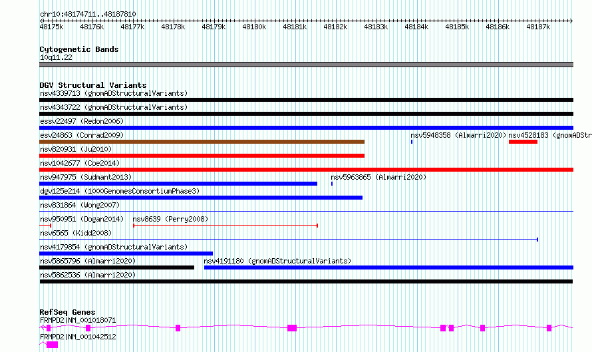Open nsv6565 (Kidd2008) label
Screen dimensions: 592x352
76,234
